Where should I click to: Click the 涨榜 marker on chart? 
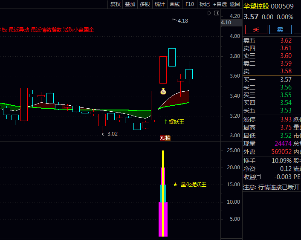[x=165, y=138]
